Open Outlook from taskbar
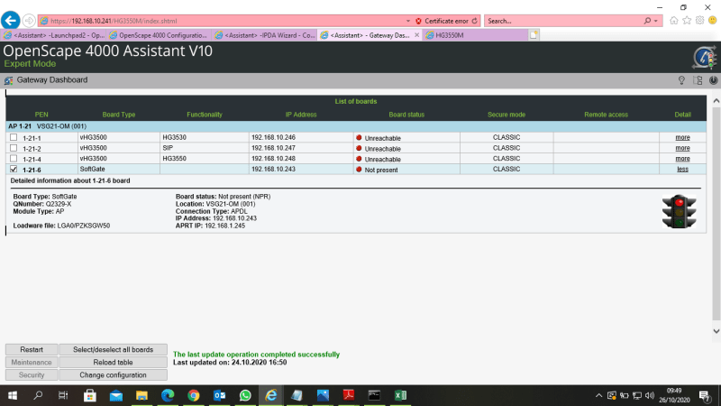This screenshot has width=721, height=406. click(x=219, y=395)
